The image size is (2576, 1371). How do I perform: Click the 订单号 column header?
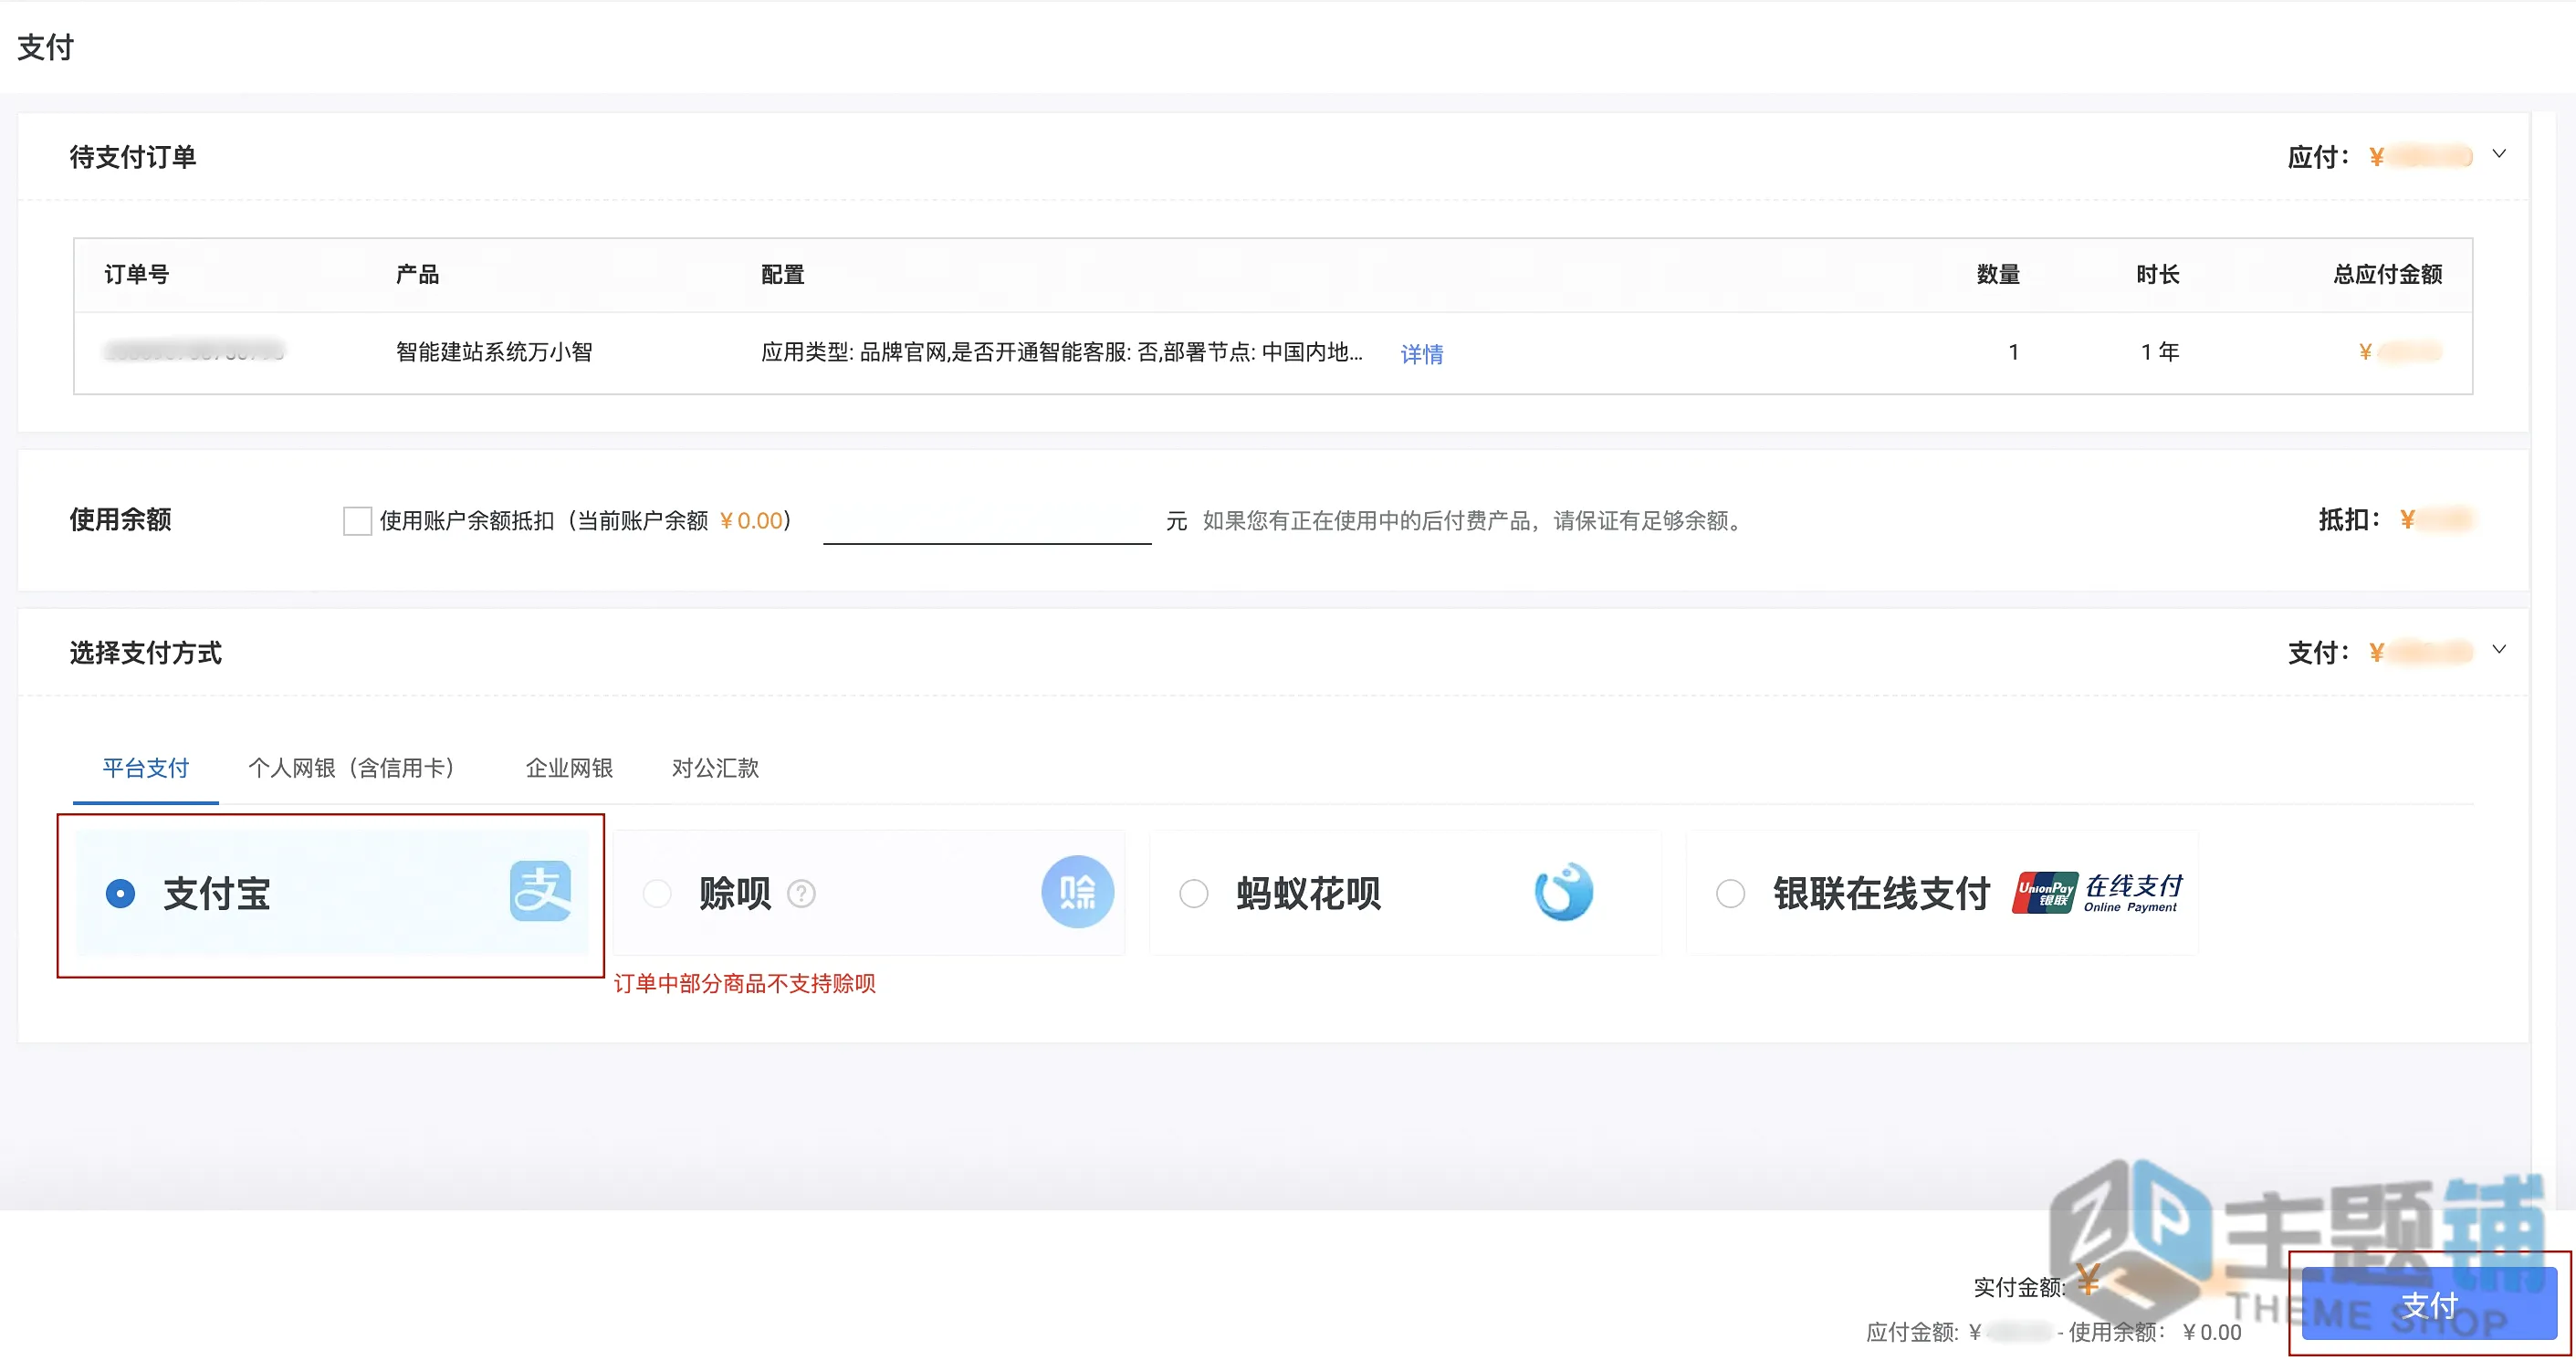(137, 274)
